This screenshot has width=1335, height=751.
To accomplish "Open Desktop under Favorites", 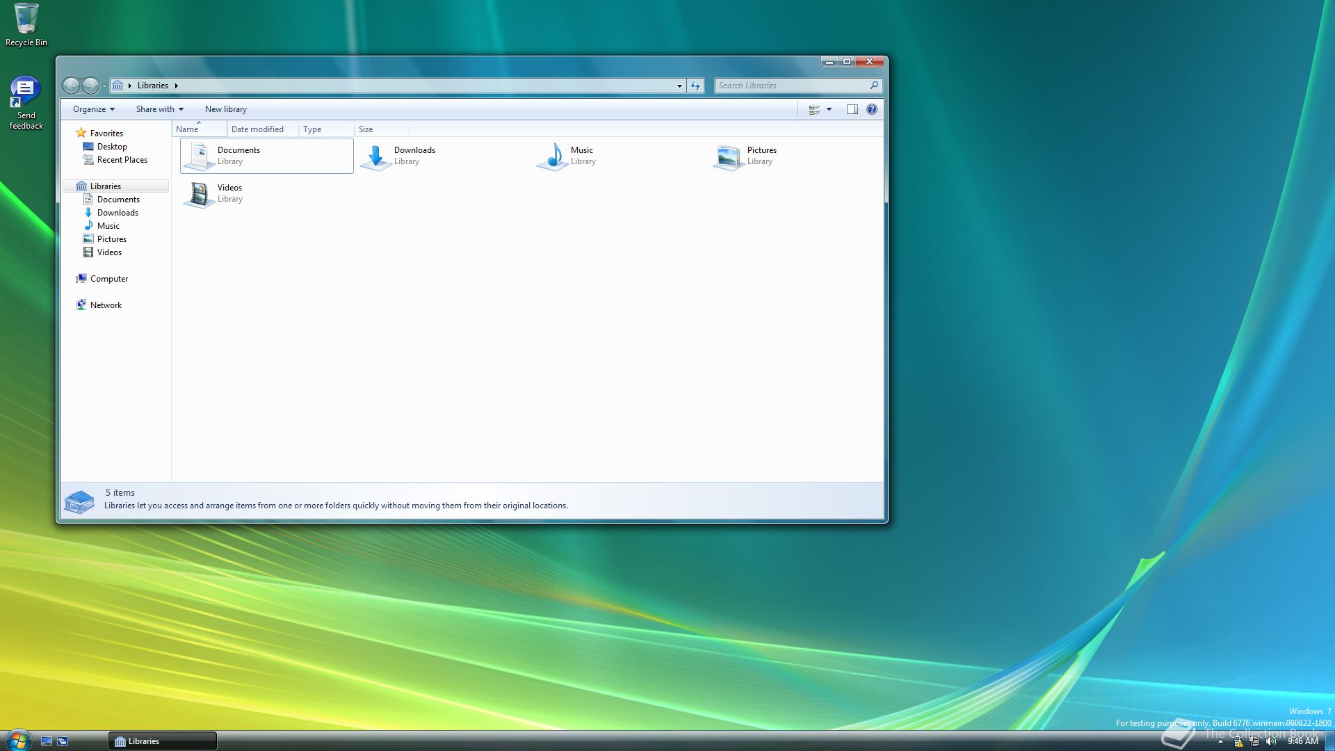I will pos(112,147).
